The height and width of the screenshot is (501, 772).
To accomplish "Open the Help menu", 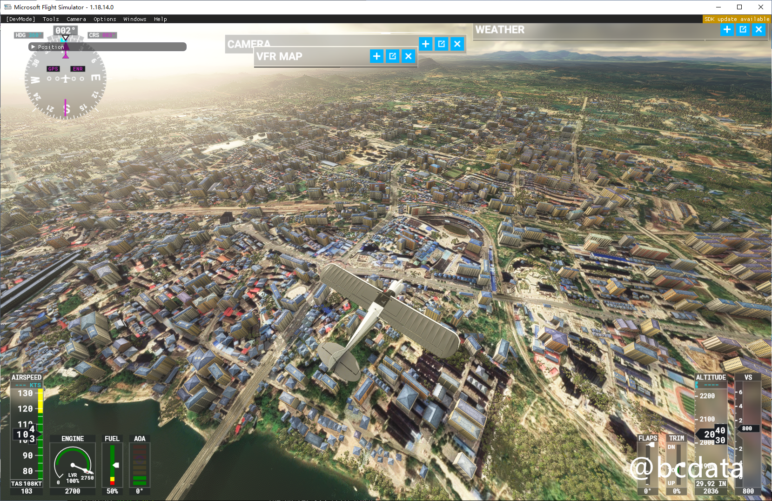I will click(x=161, y=19).
